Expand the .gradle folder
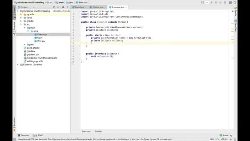This screenshot has height=141, width=250. [x=21, y=14]
